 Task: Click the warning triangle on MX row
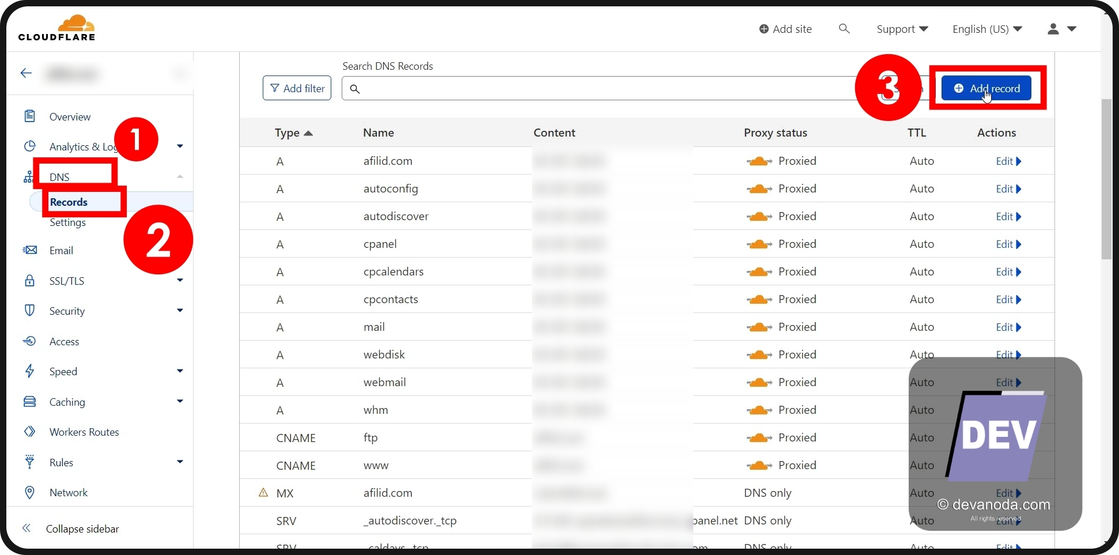click(263, 492)
